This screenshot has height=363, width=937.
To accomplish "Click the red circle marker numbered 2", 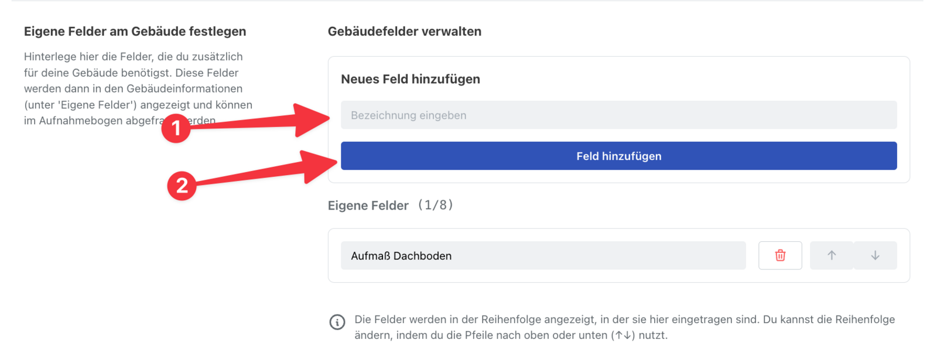I will click(x=182, y=186).
